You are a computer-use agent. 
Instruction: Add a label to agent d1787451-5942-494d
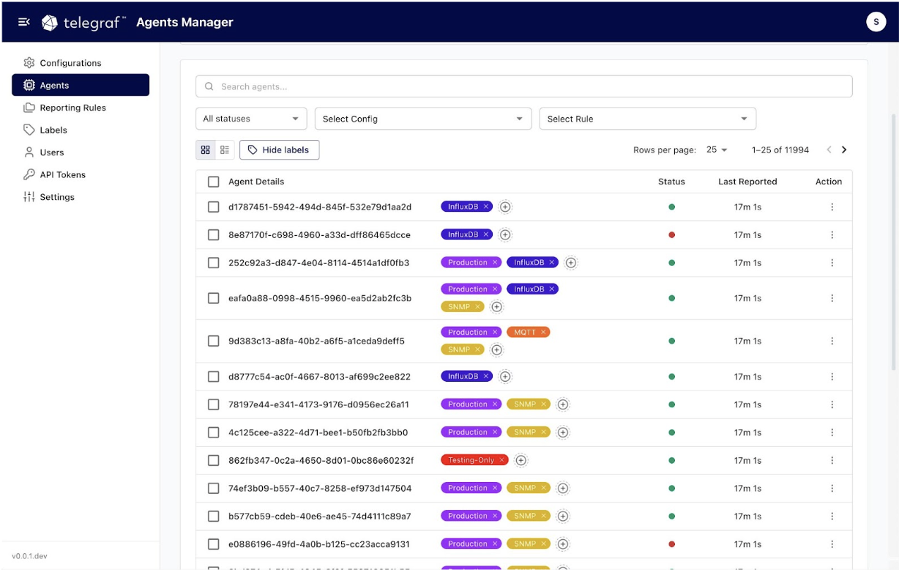point(505,207)
